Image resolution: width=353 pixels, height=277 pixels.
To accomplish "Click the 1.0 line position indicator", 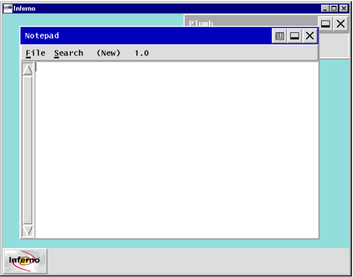I will point(142,53).
